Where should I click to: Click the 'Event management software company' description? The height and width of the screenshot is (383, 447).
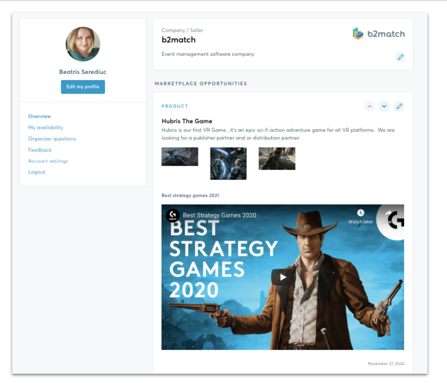pos(208,54)
